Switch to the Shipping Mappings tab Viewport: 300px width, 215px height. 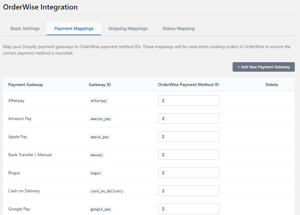128,28
